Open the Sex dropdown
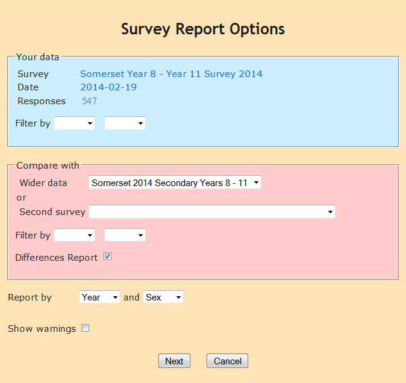Screen dimensions: 406x383 click(x=163, y=297)
